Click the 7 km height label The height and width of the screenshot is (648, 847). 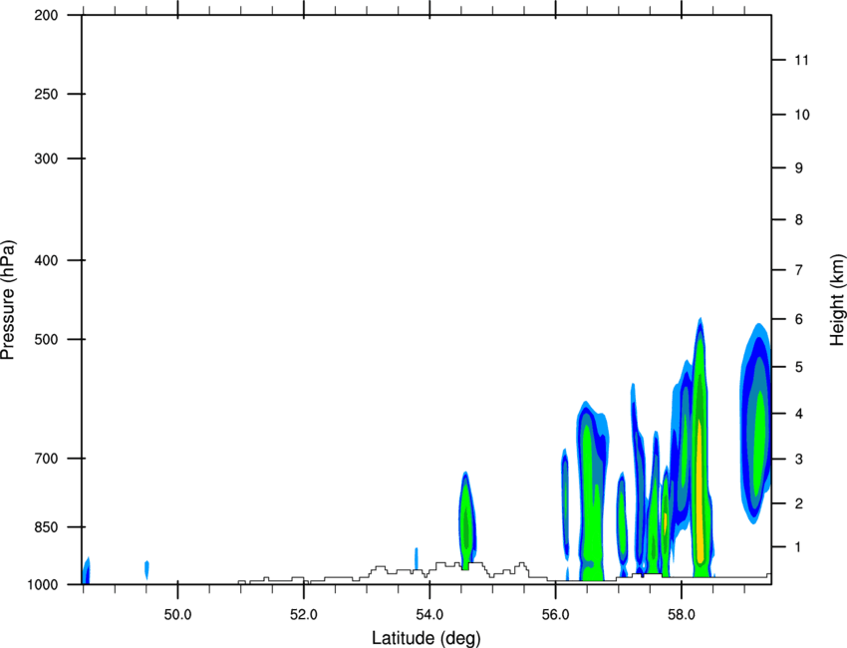799,270
